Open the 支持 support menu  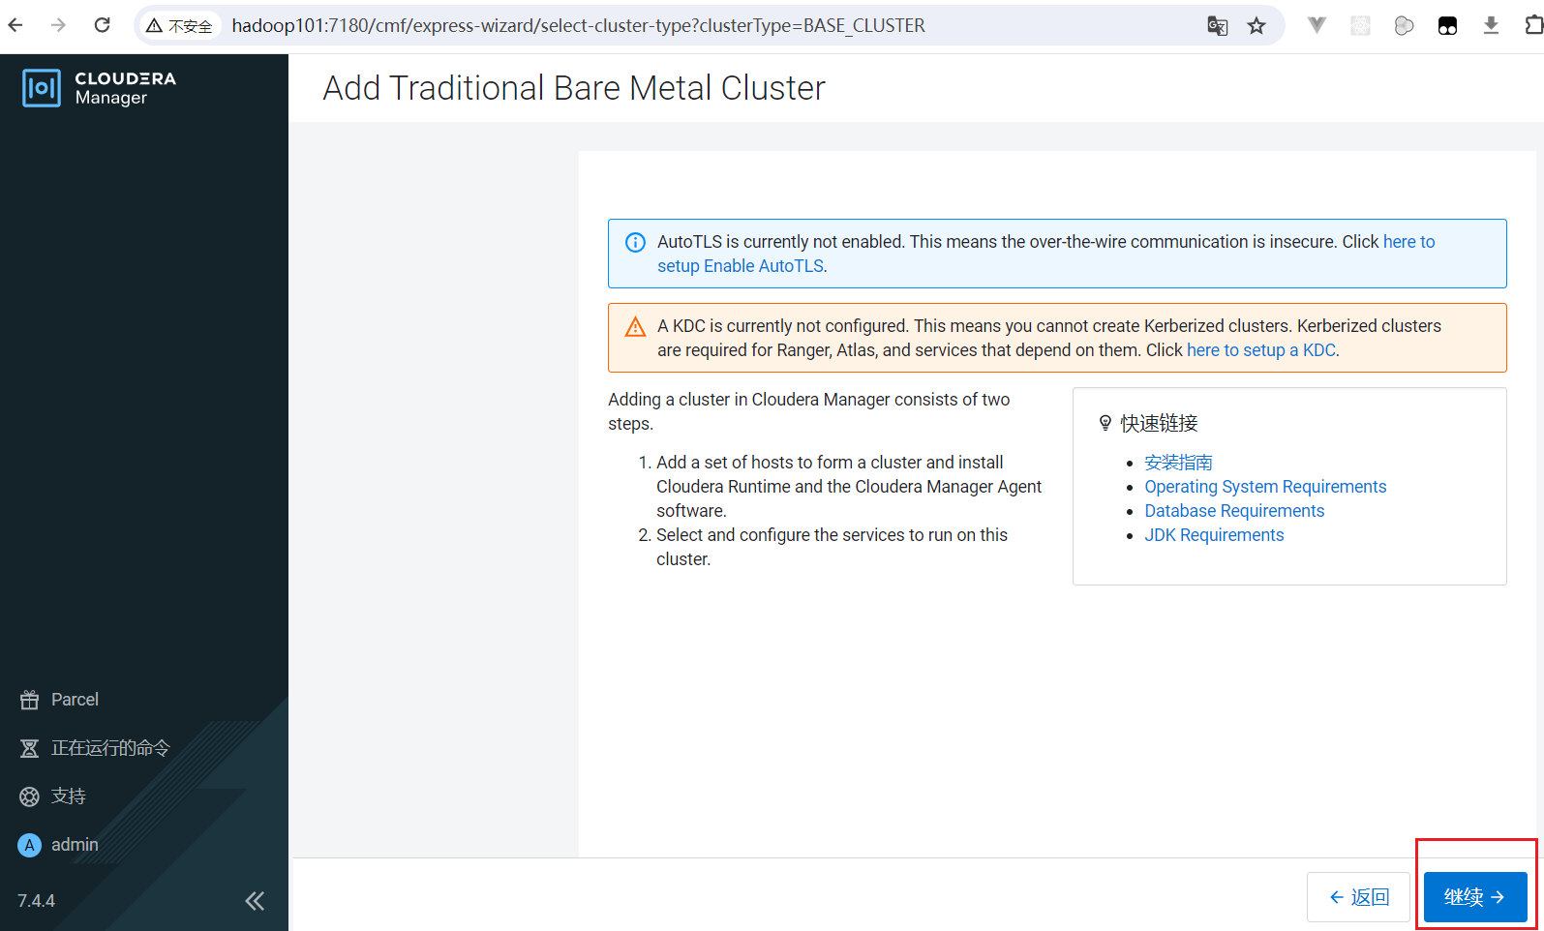[68, 796]
